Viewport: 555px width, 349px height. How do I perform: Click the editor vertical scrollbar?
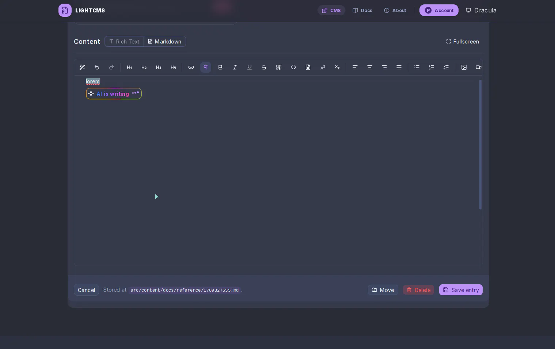click(480, 145)
